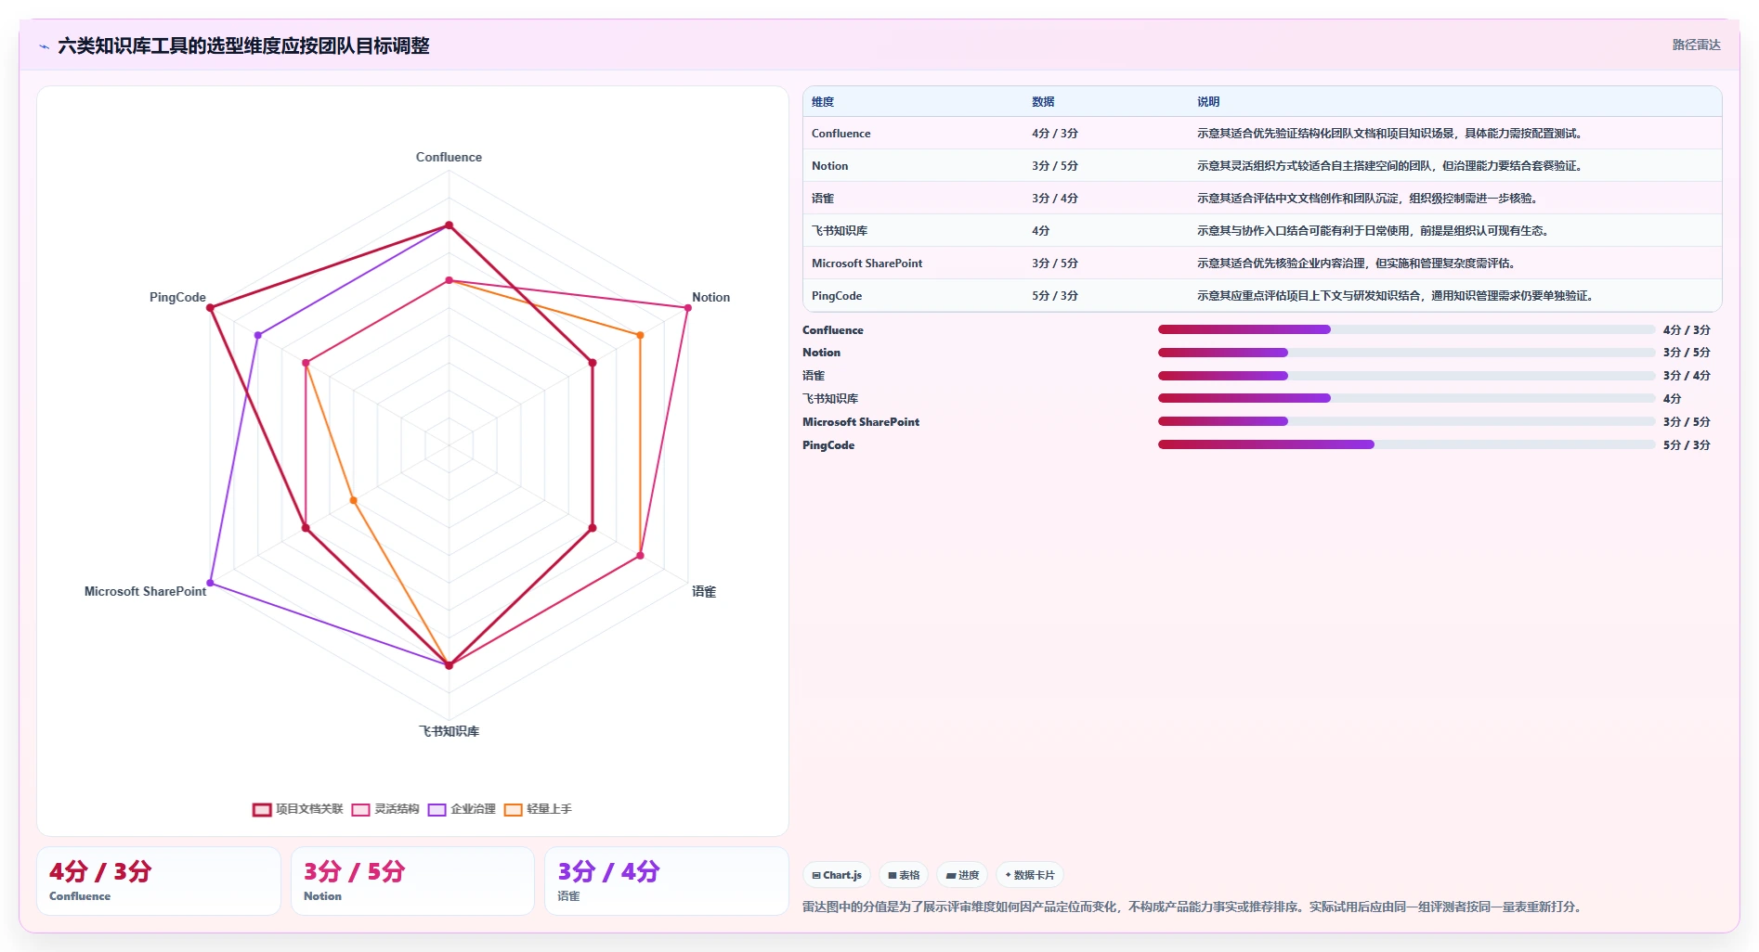Click the 维度 column header
Viewport: 1759px width, 952px height.
tap(823, 102)
